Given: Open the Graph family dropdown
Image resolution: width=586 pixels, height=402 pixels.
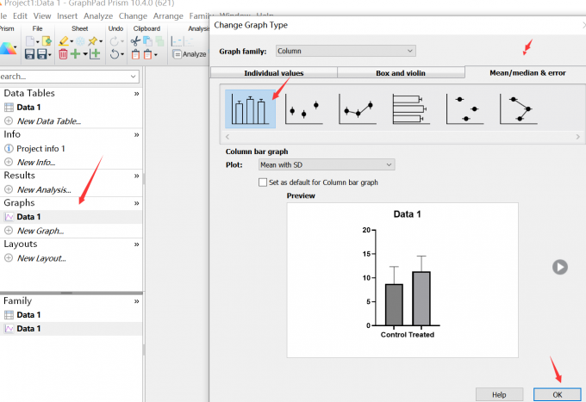Looking at the screenshot, I should (x=345, y=51).
